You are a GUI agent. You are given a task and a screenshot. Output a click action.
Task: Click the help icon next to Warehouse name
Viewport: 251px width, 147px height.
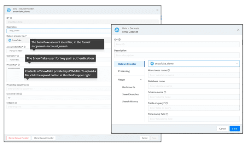tap(169, 70)
